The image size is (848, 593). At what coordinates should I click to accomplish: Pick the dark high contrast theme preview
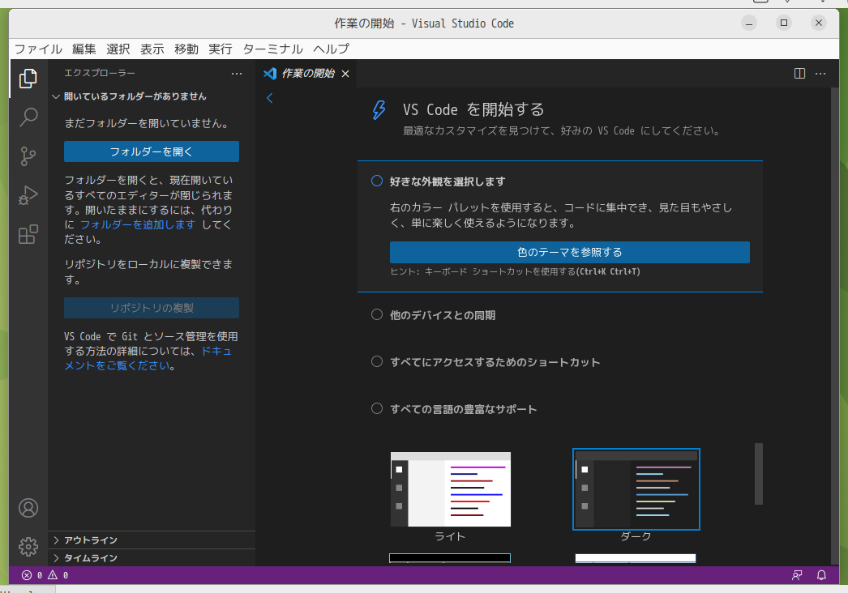pyautogui.click(x=450, y=558)
